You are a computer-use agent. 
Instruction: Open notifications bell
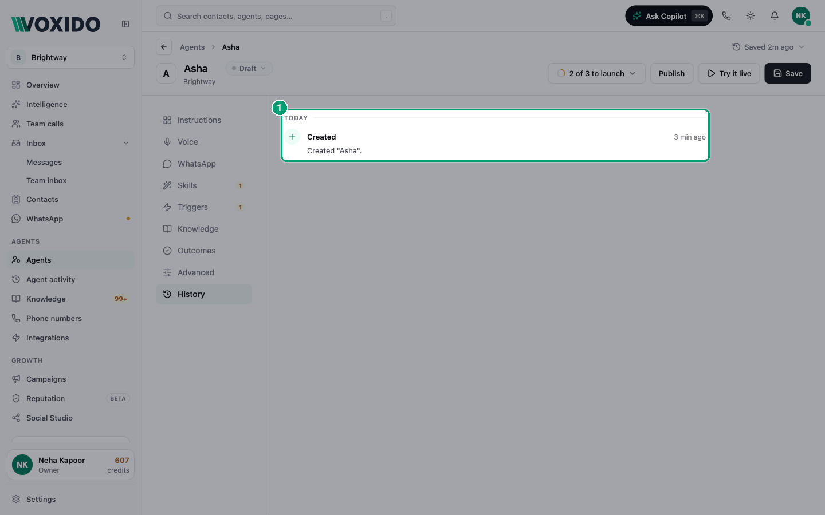point(775,16)
